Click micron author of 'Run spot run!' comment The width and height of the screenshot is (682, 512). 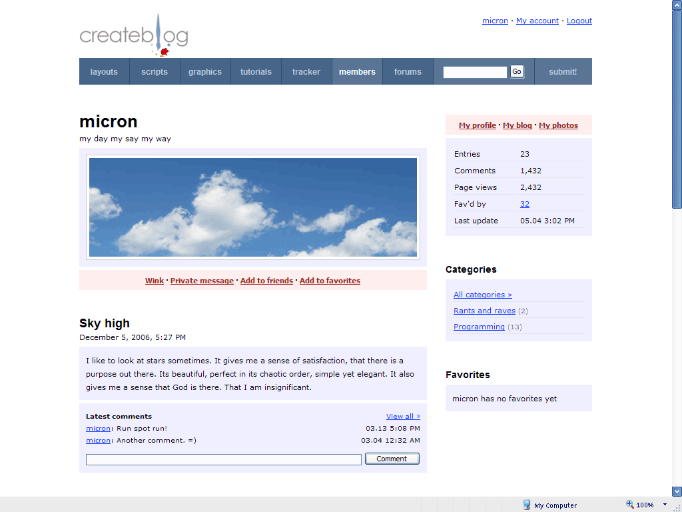click(x=99, y=429)
